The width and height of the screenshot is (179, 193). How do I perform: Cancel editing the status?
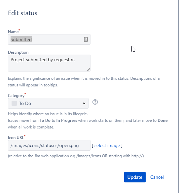(157, 177)
